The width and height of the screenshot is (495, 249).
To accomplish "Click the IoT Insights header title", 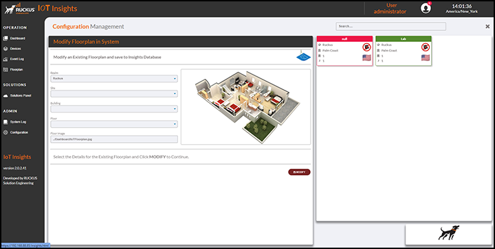I will 58,8.
